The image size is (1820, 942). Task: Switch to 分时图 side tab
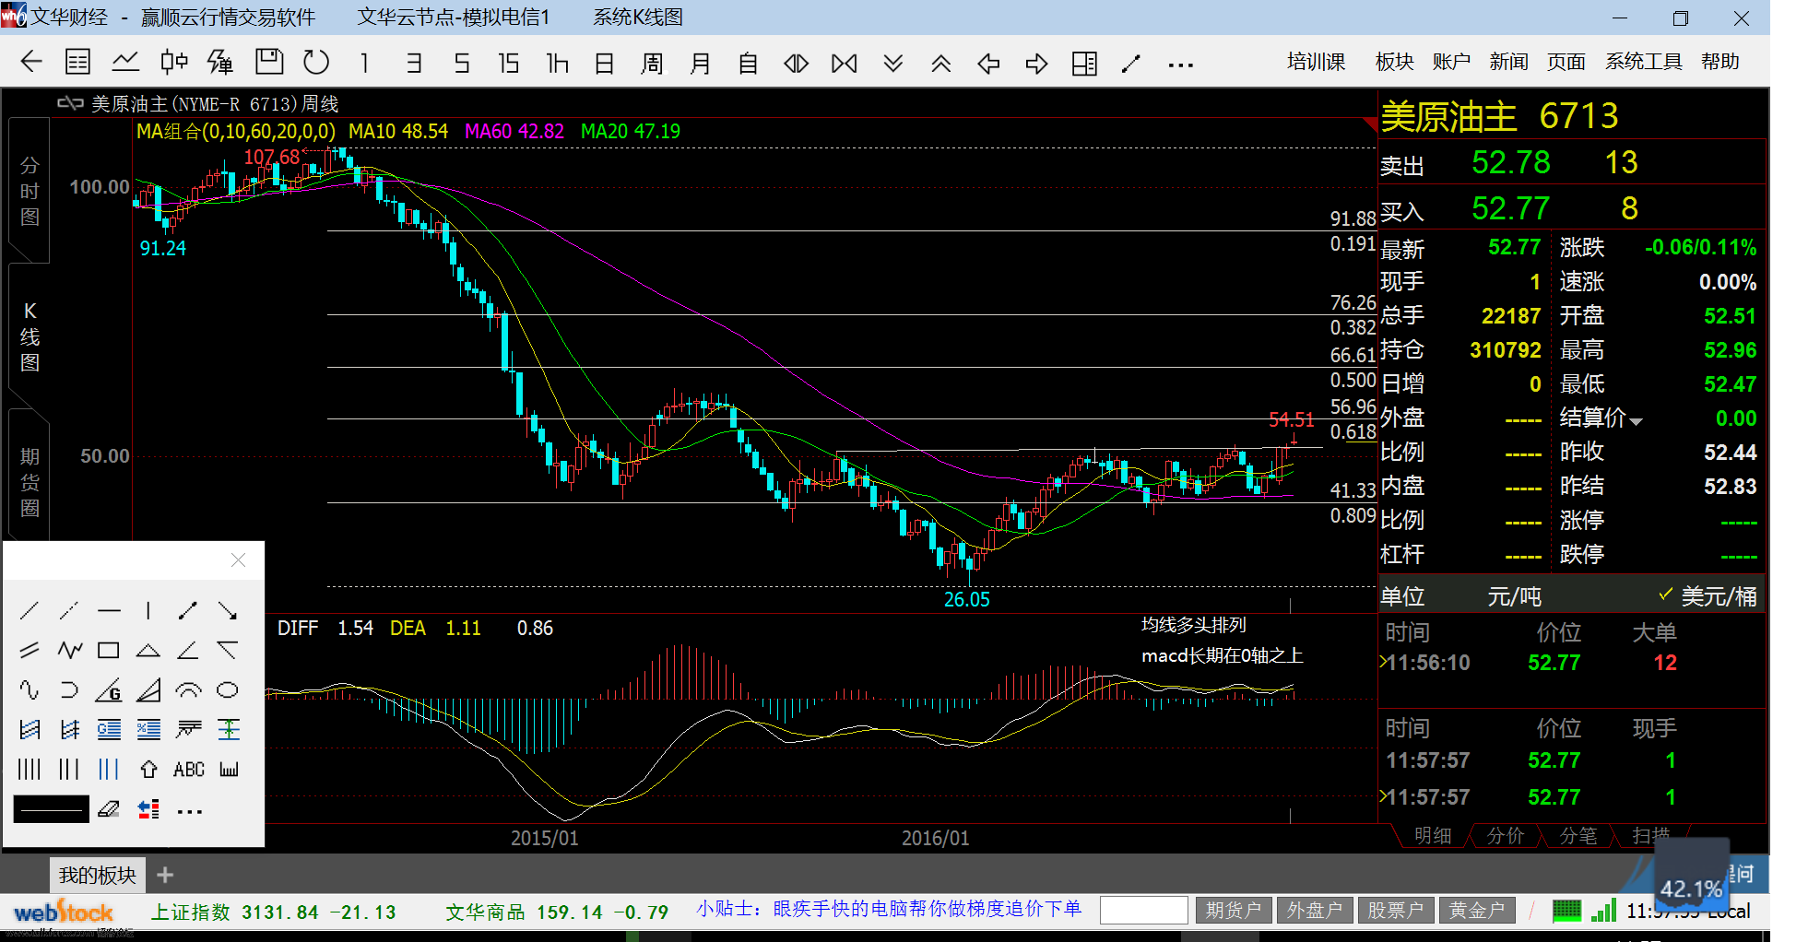point(30,191)
